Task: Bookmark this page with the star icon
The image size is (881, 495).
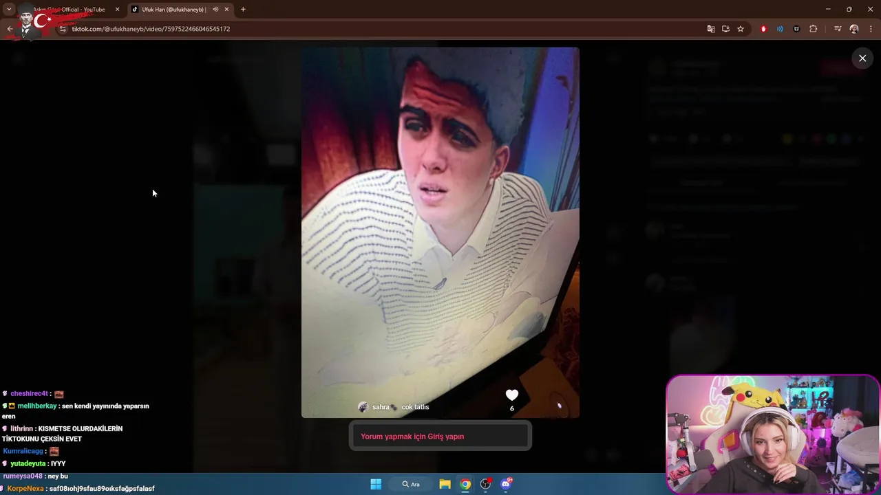Action: [x=741, y=29]
